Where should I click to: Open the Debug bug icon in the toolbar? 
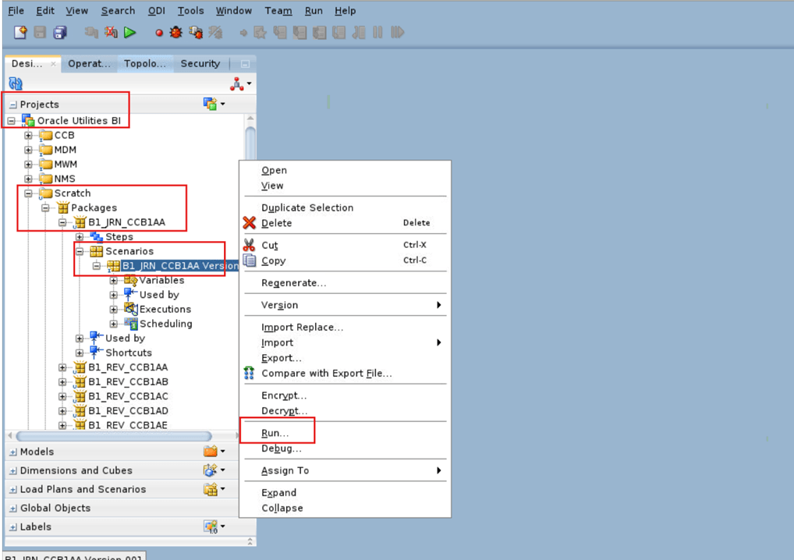tap(175, 32)
